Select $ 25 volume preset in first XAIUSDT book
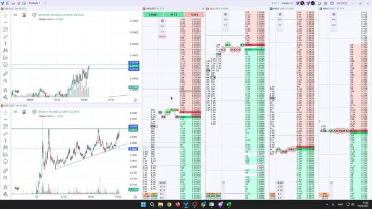The image size is (372, 209). coord(163,187)
